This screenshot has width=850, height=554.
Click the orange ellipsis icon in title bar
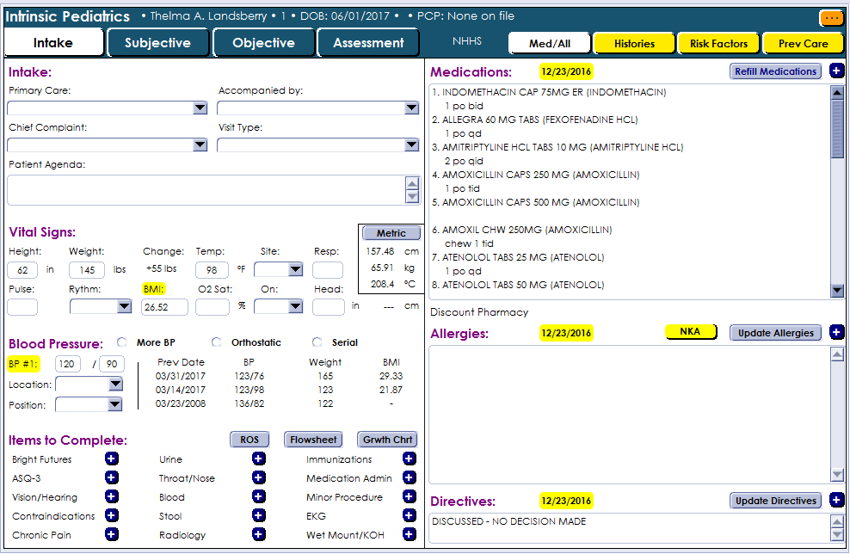pos(831,17)
